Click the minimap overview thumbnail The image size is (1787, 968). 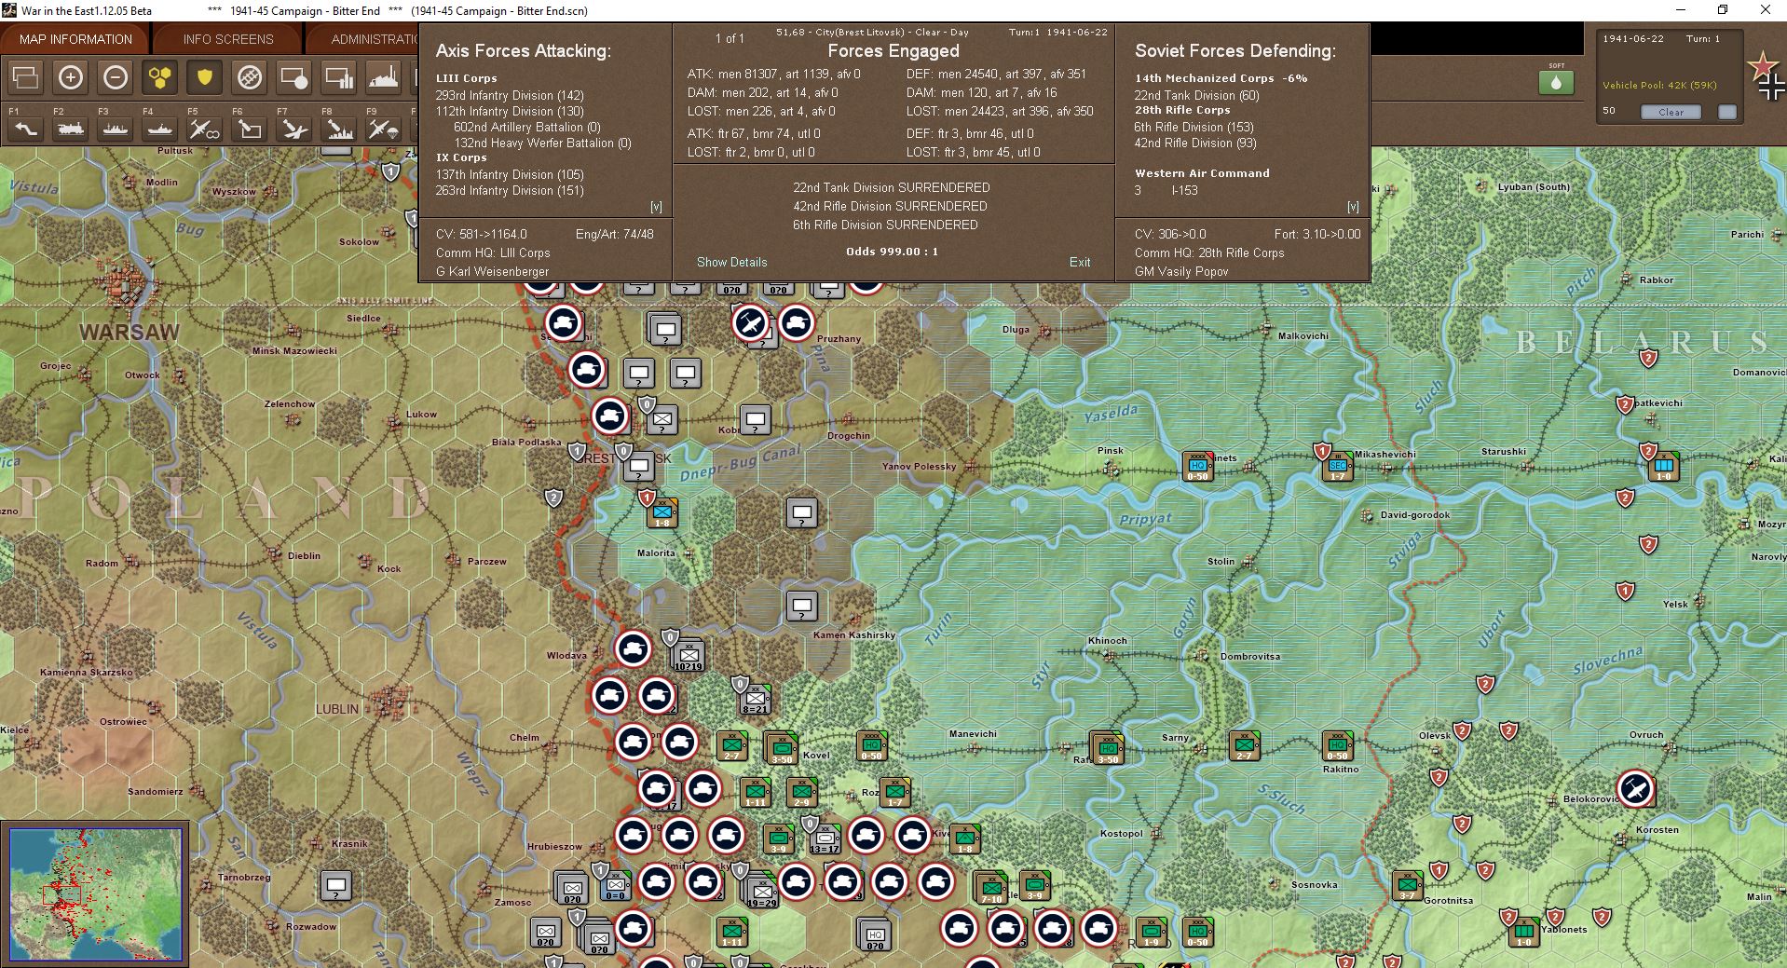[95, 894]
